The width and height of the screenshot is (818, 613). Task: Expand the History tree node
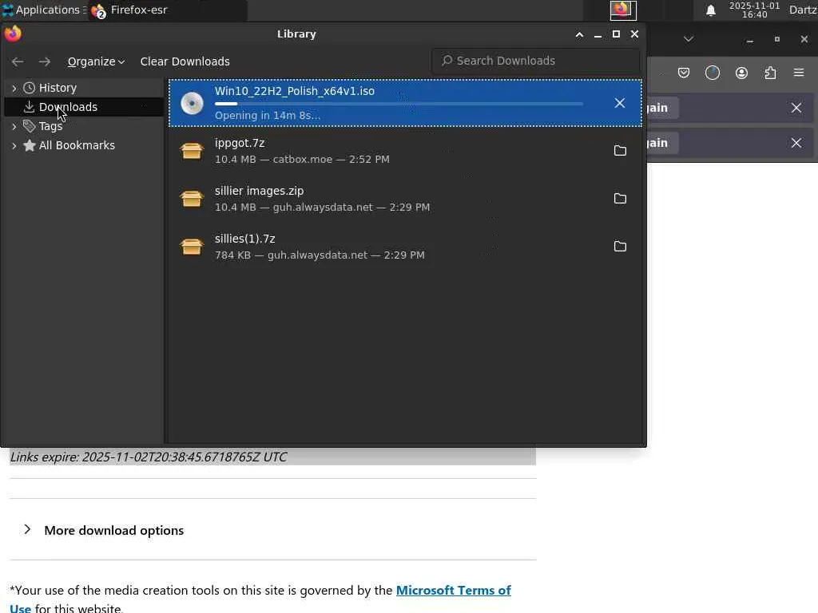(x=14, y=88)
